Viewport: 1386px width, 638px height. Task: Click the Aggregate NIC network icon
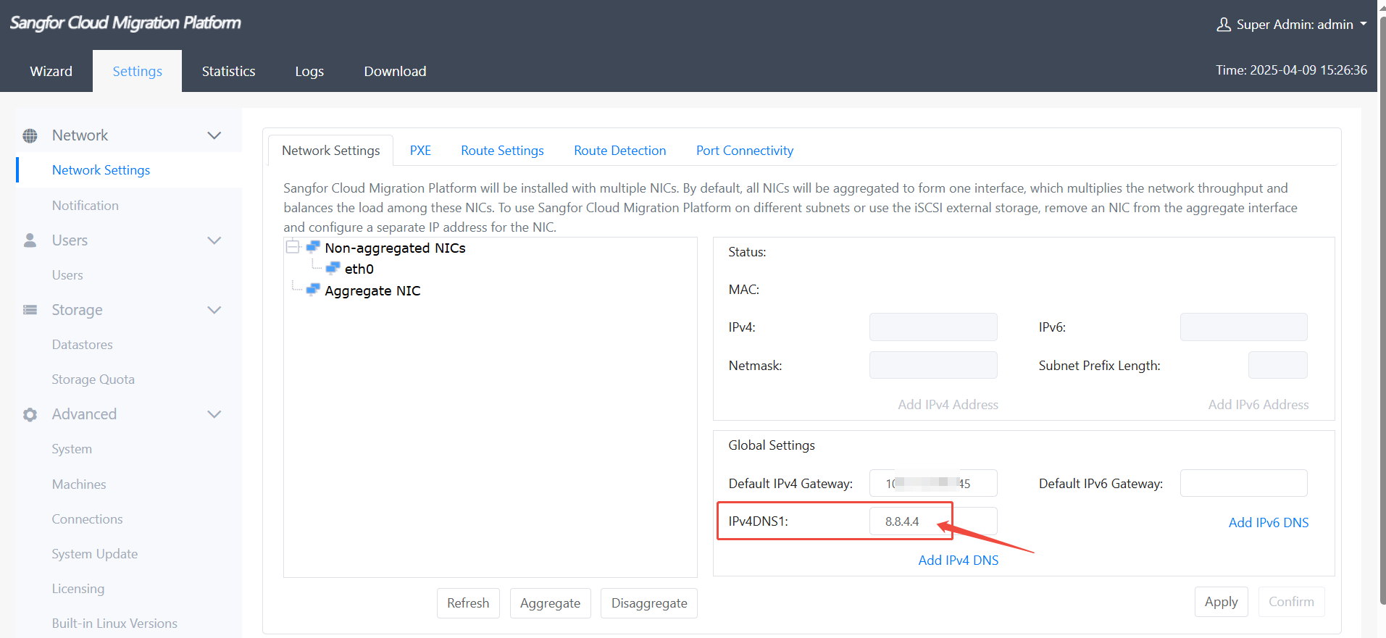[313, 290]
